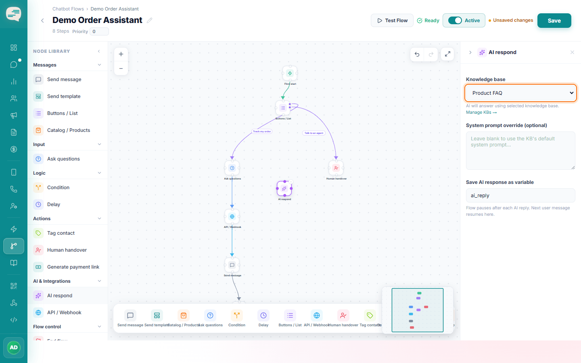The height and width of the screenshot is (363, 581).
Task: Open the QR code icon in sidebar
Action: coord(14,286)
